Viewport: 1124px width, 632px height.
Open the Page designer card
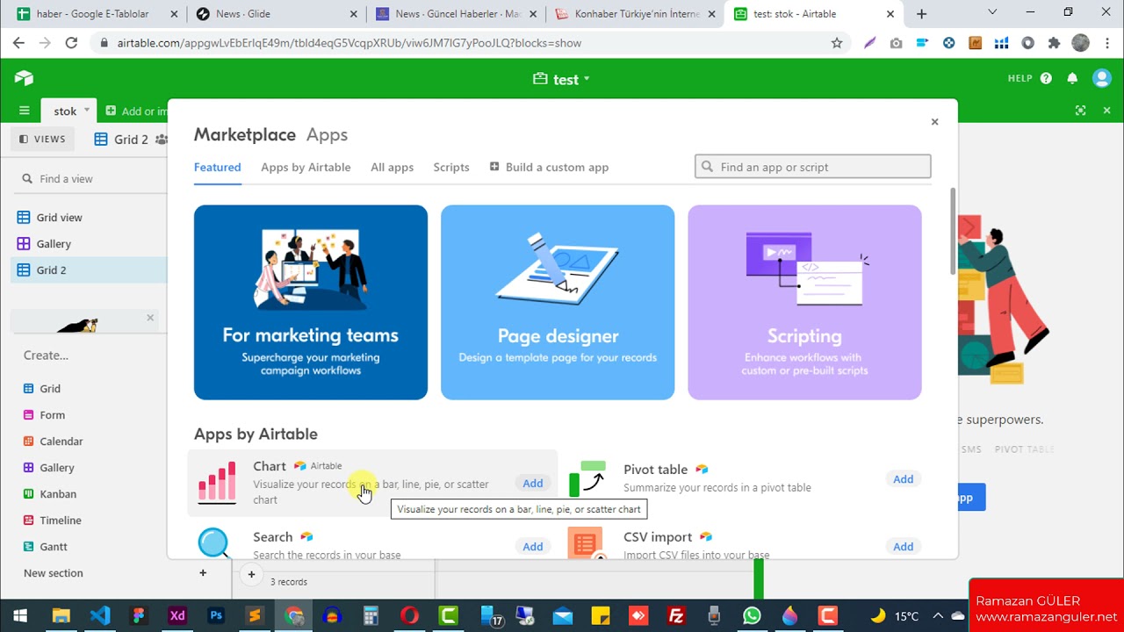coord(558,302)
